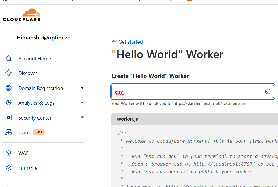Image resolution: width=278 pixels, height=187 pixels.
Task: Open Domain Registration section
Action: (41, 88)
